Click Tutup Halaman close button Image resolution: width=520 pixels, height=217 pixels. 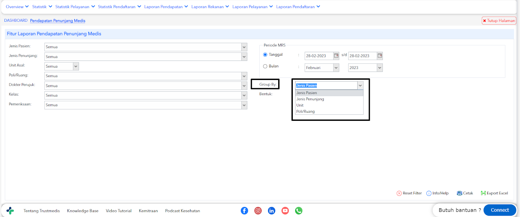499,20
